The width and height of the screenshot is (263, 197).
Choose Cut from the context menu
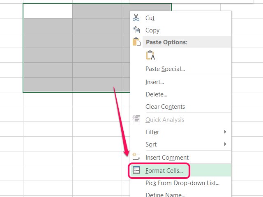181,18
